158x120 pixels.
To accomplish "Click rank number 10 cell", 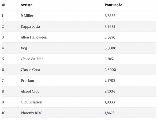I will click(3, 113).
